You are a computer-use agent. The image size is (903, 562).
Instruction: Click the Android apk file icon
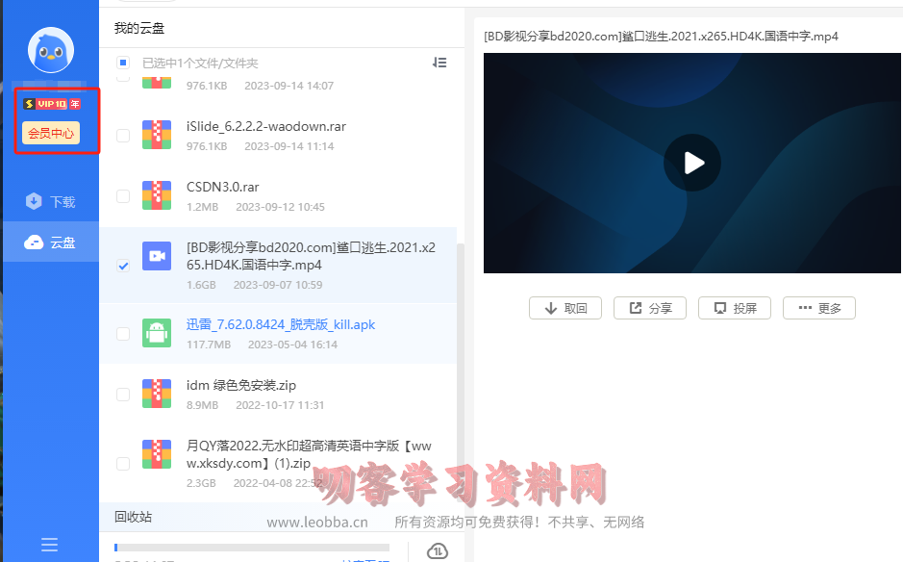click(157, 334)
